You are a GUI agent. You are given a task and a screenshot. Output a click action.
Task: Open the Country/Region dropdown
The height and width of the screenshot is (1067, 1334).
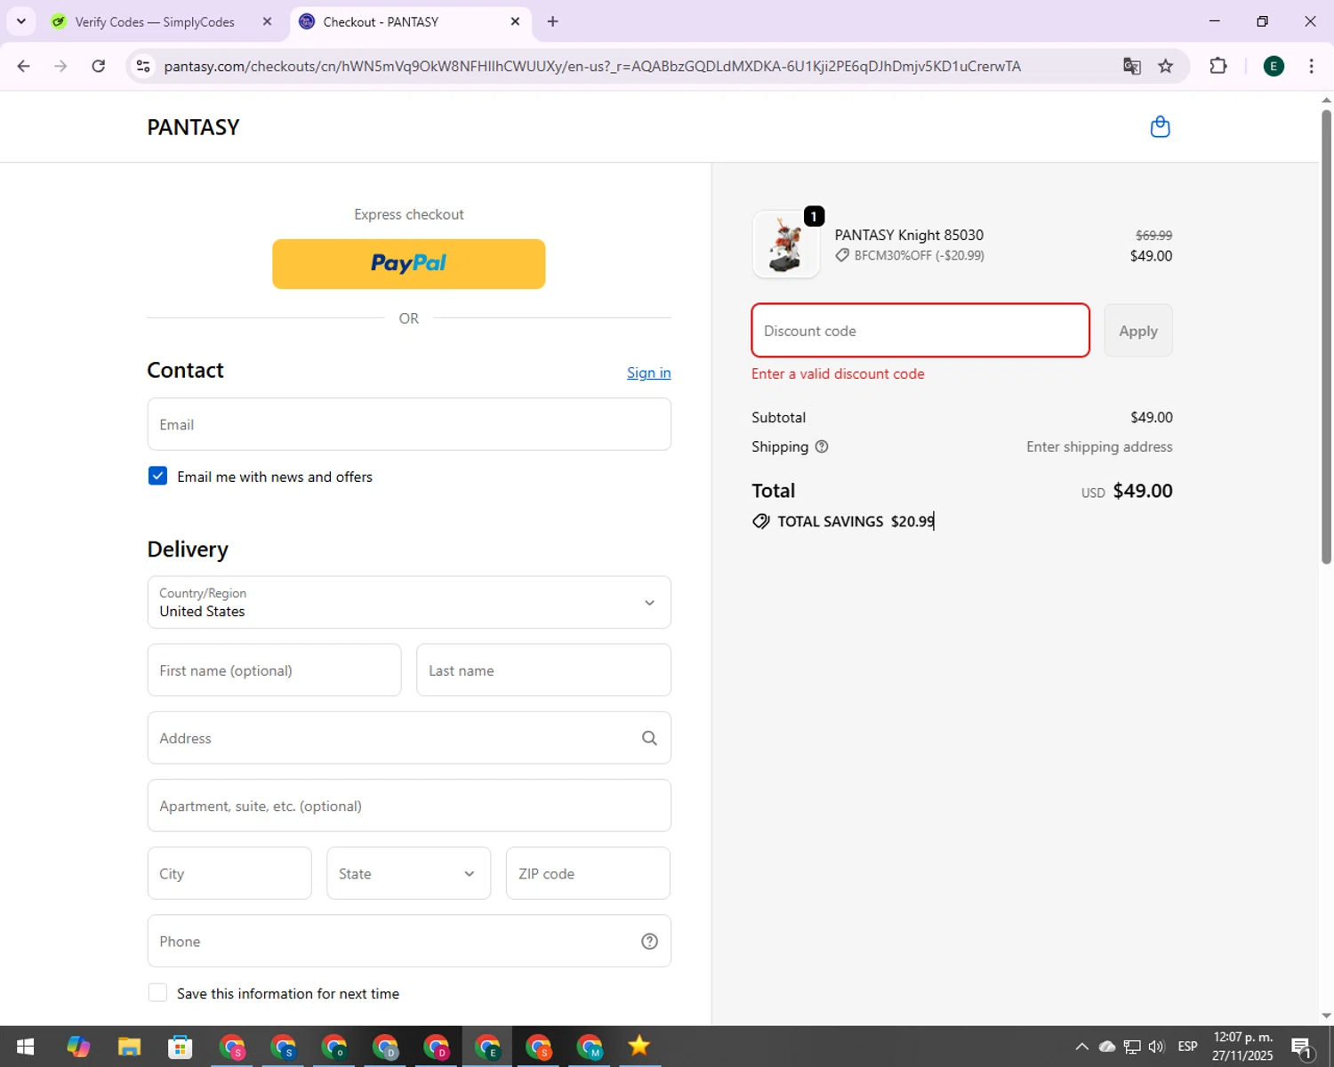[409, 602]
